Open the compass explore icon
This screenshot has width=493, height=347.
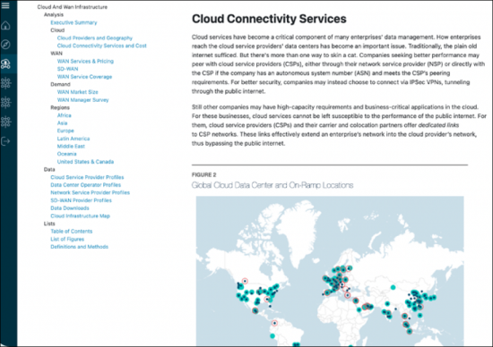point(5,45)
